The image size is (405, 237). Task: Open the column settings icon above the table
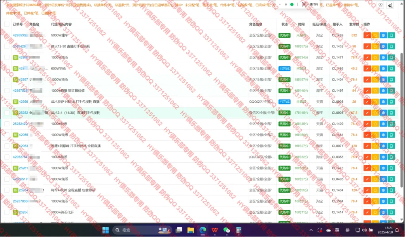[x=380, y=6]
